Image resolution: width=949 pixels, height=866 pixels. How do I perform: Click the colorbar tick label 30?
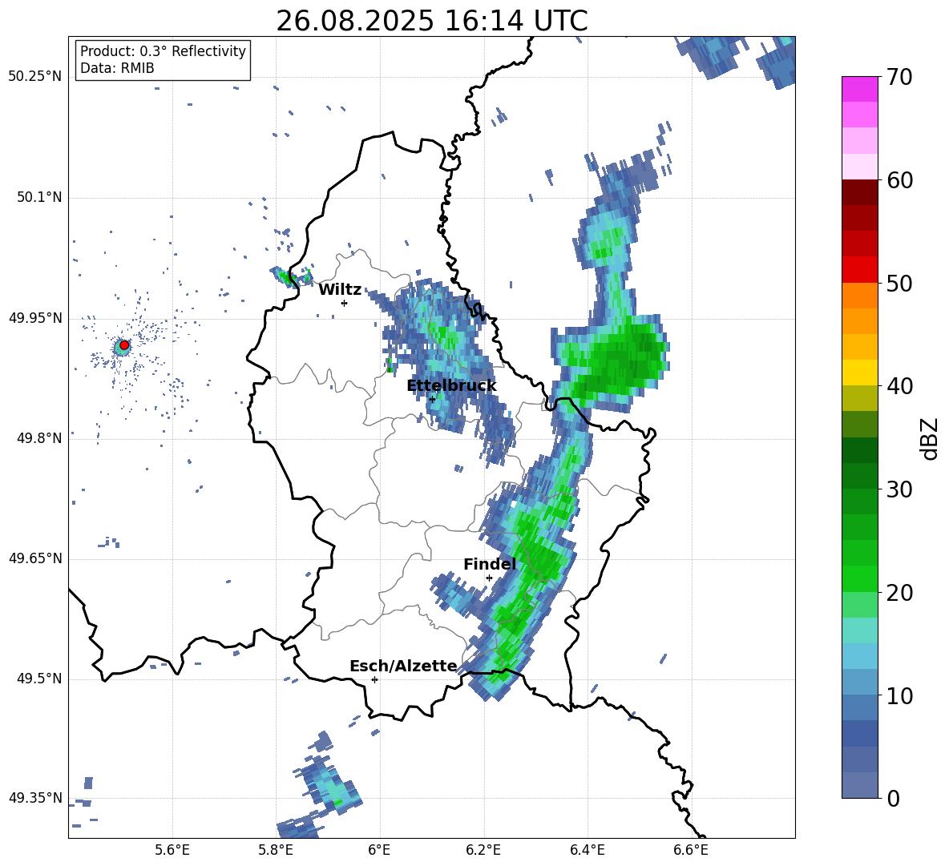899,489
